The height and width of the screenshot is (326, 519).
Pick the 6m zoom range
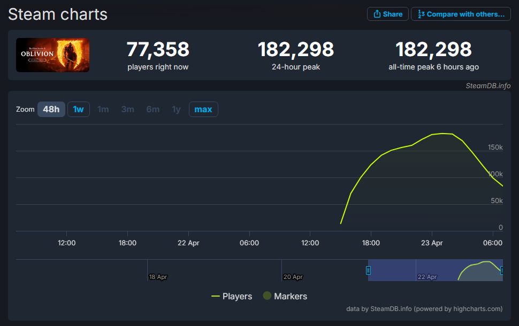click(153, 110)
